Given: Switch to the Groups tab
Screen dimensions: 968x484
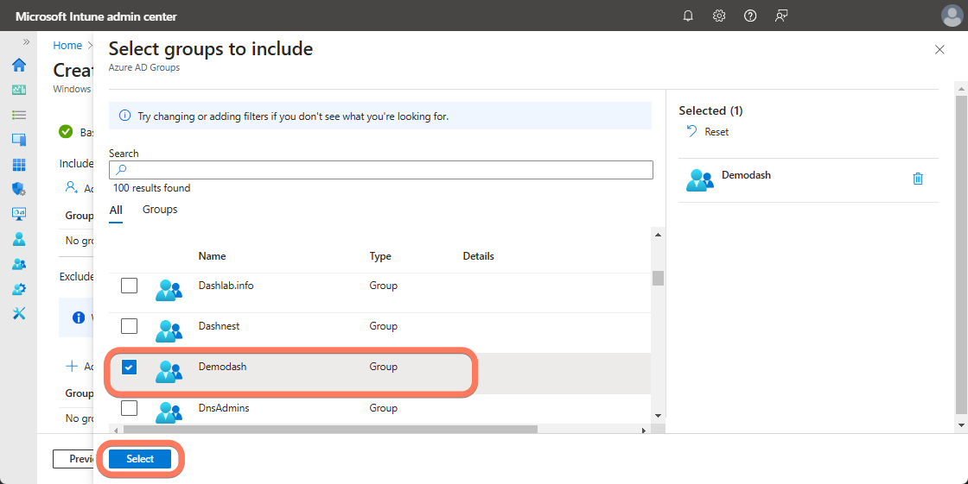Looking at the screenshot, I should (160, 210).
